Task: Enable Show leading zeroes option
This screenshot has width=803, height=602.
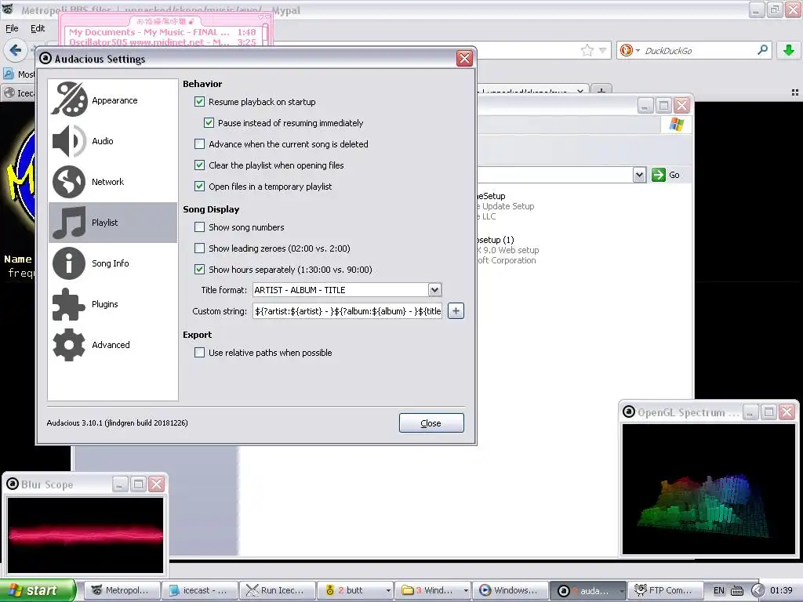Action: (200, 248)
